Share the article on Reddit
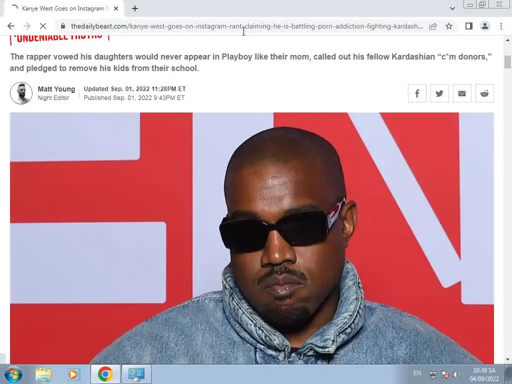This screenshot has height=384, width=512. [484, 93]
